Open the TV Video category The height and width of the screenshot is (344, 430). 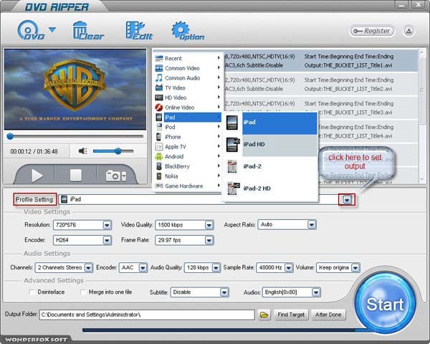click(x=188, y=87)
